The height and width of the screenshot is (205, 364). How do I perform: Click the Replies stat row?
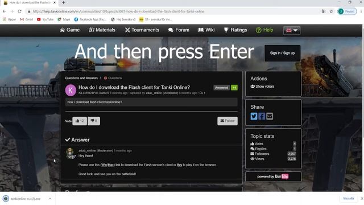tap(273, 149)
